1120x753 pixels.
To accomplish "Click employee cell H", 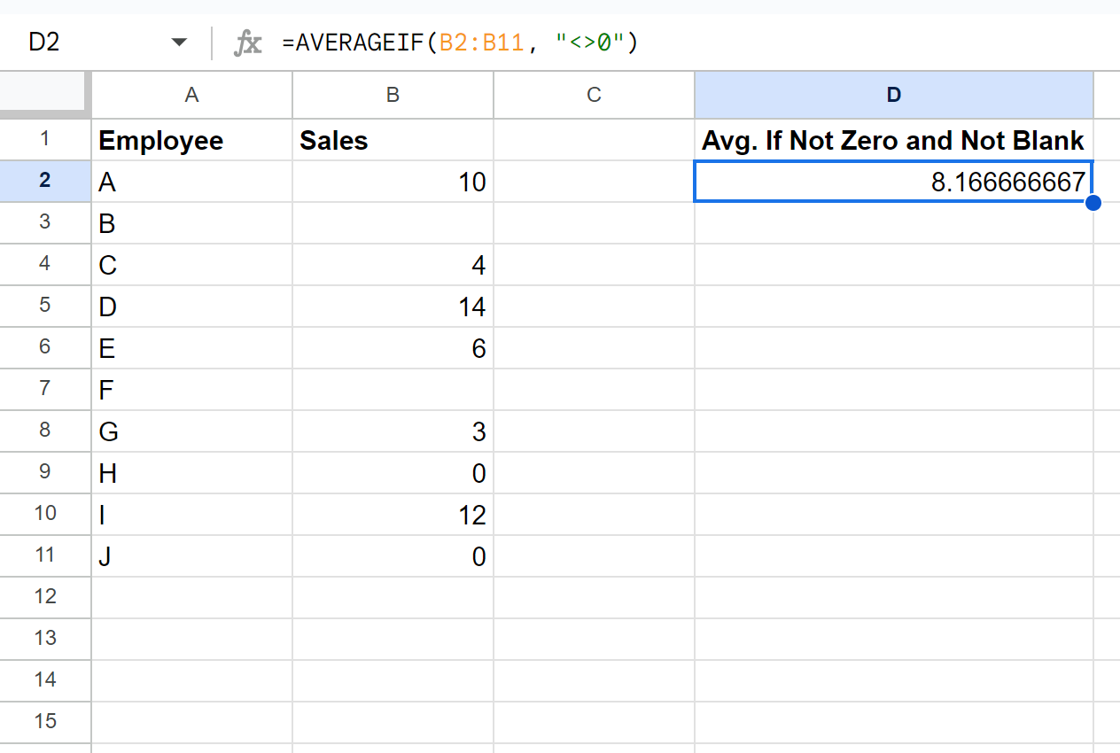I will [x=191, y=473].
